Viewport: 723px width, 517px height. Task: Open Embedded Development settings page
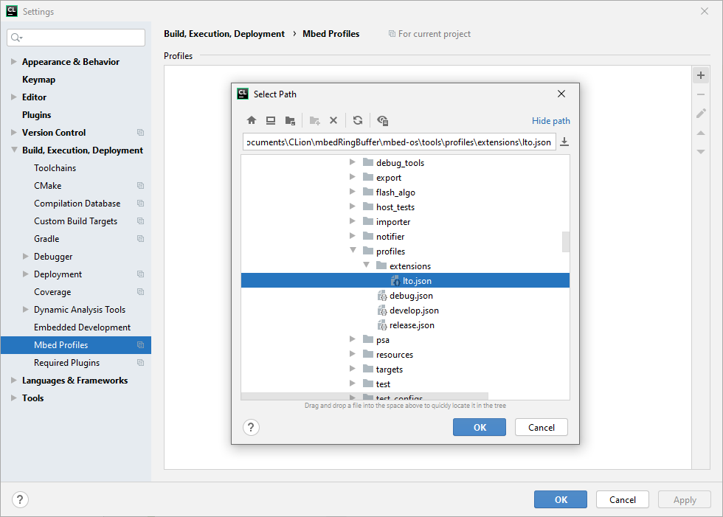82,327
